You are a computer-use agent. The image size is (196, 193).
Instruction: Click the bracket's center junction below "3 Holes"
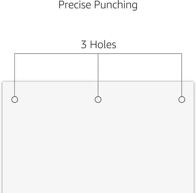(x=98, y=54)
